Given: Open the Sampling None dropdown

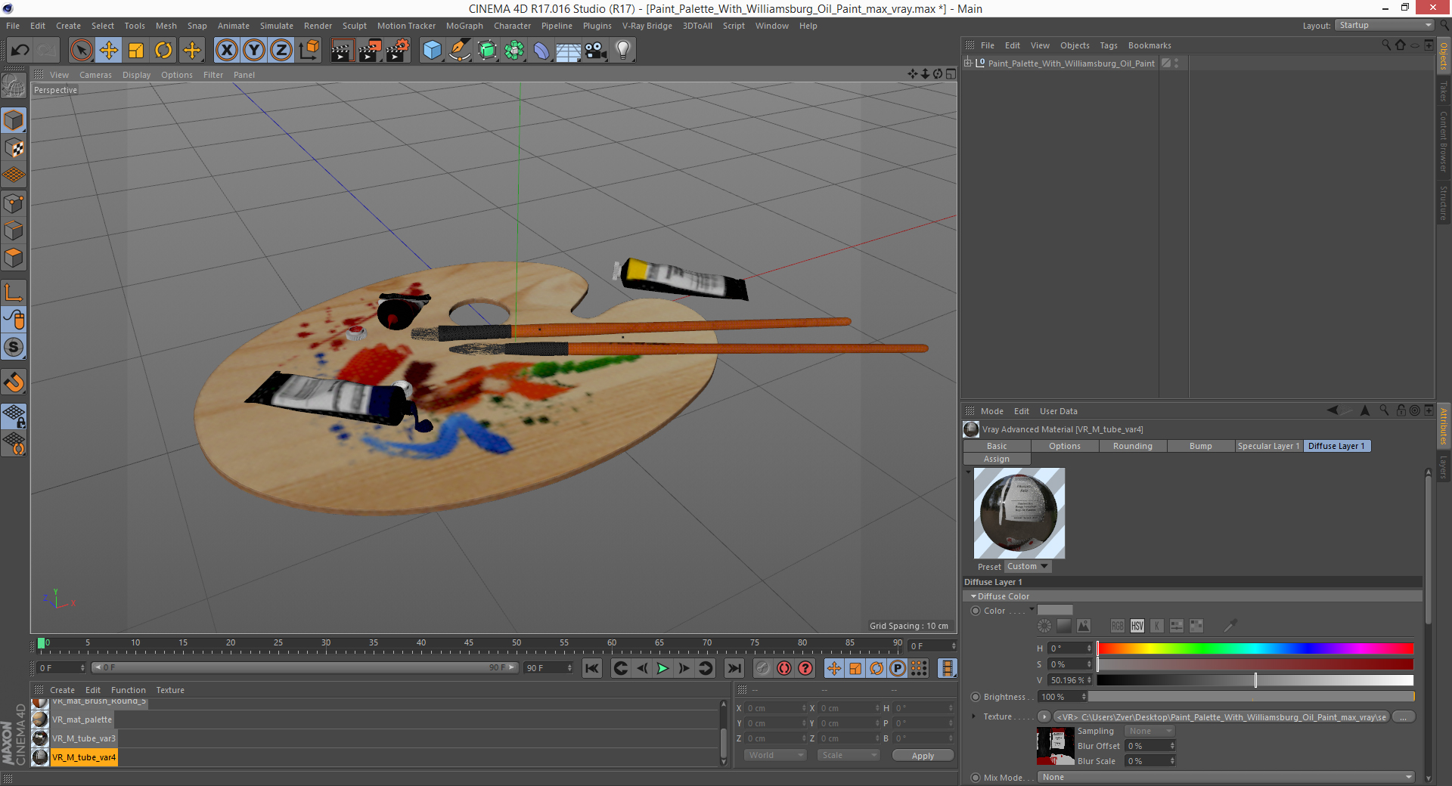Looking at the screenshot, I should click(x=1149, y=731).
